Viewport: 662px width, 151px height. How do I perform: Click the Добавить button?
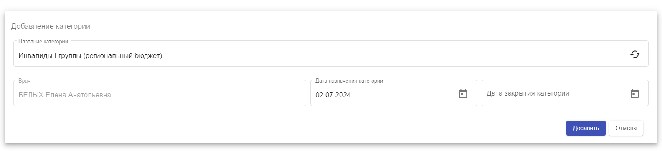(586, 128)
